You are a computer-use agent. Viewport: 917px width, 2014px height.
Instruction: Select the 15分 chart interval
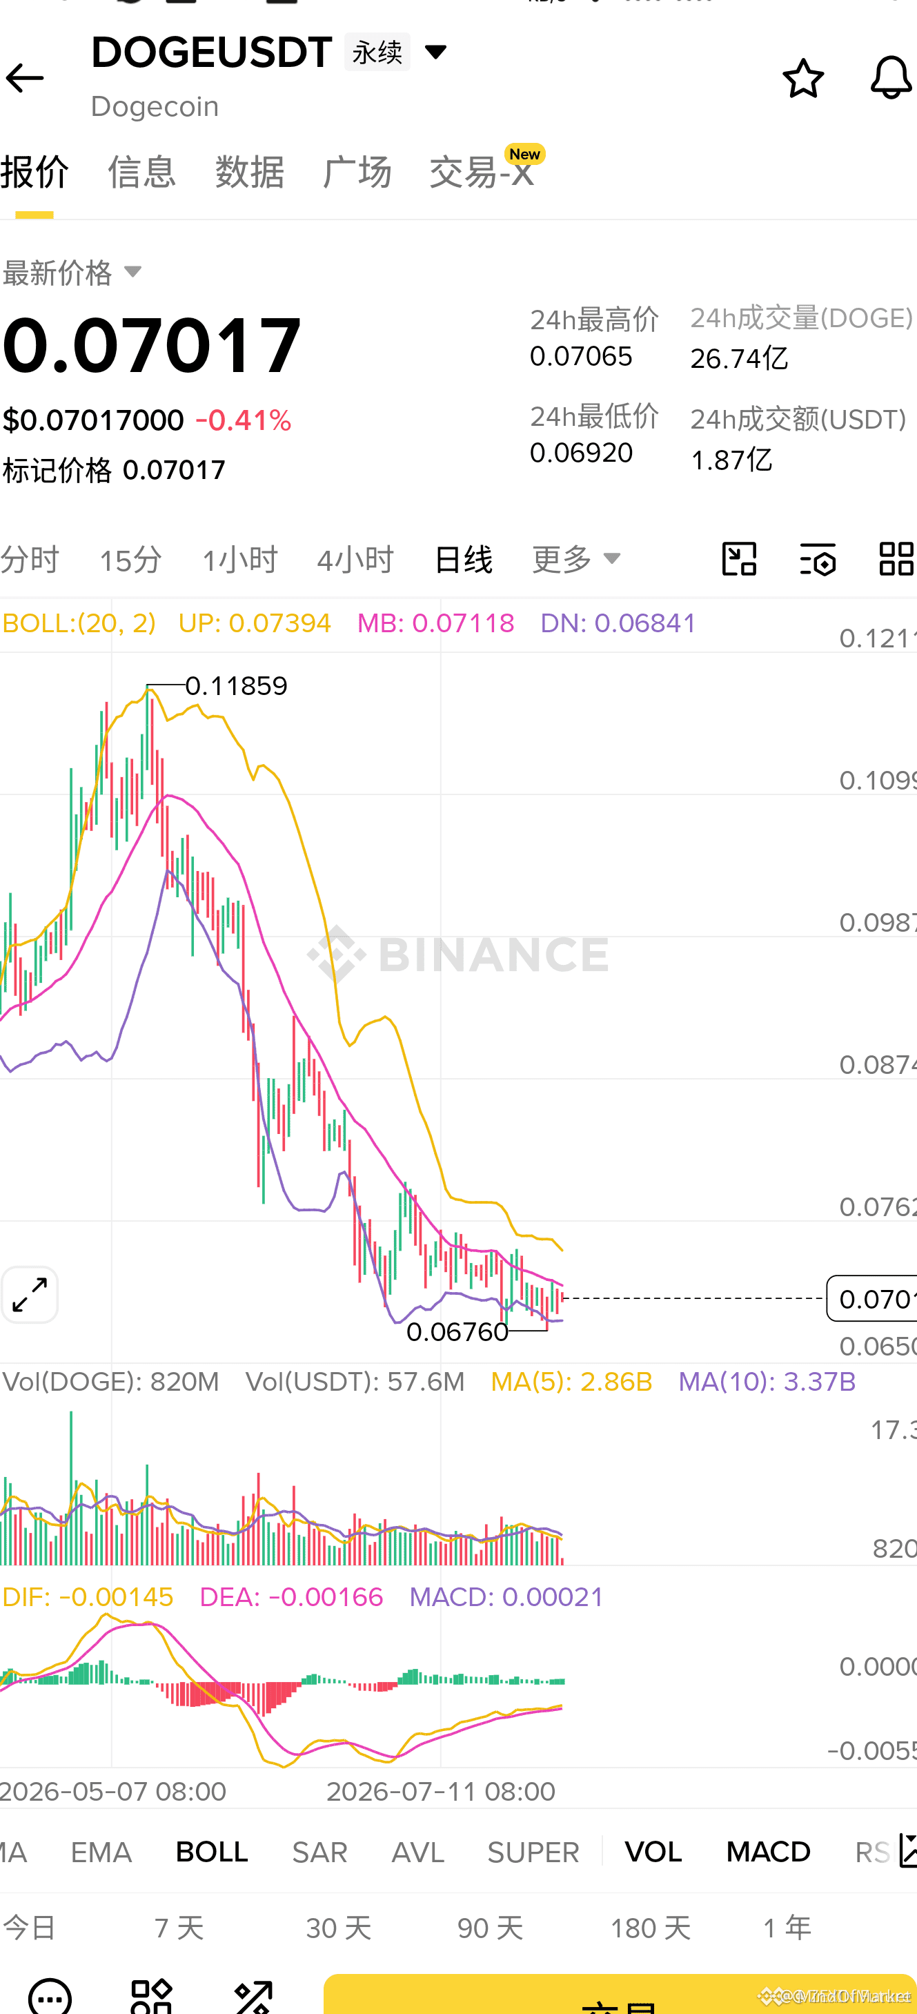(130, 560)
